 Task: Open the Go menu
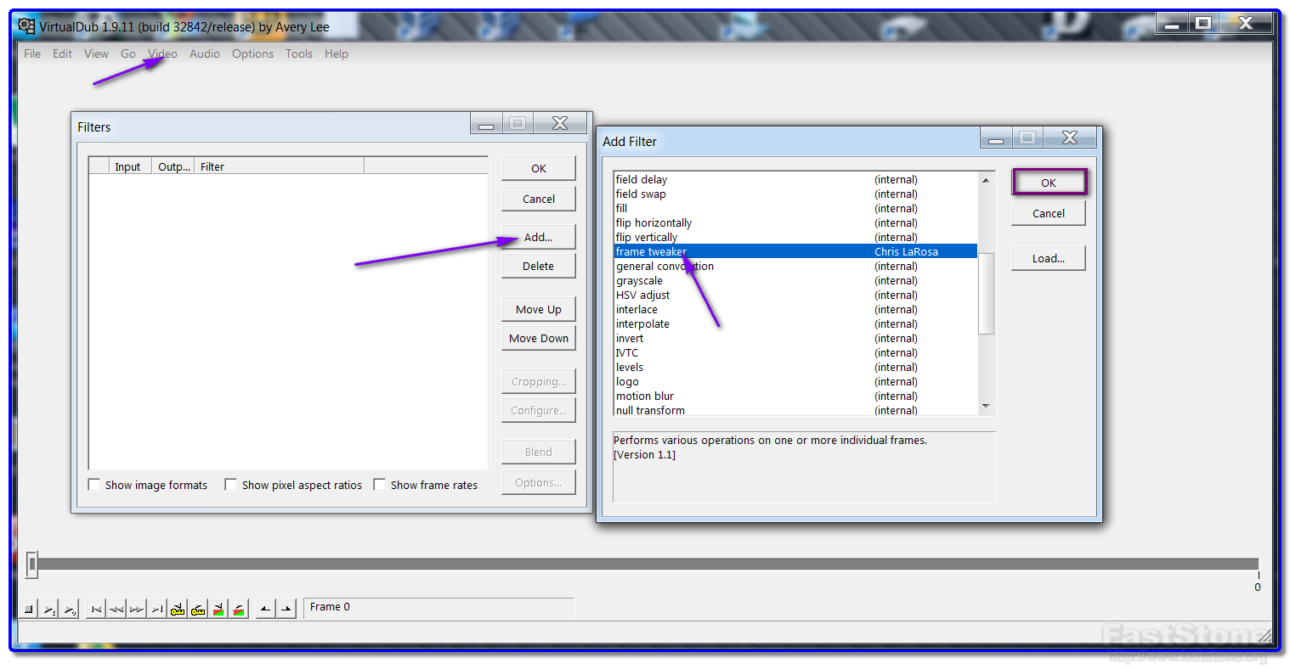pos(128,53)
